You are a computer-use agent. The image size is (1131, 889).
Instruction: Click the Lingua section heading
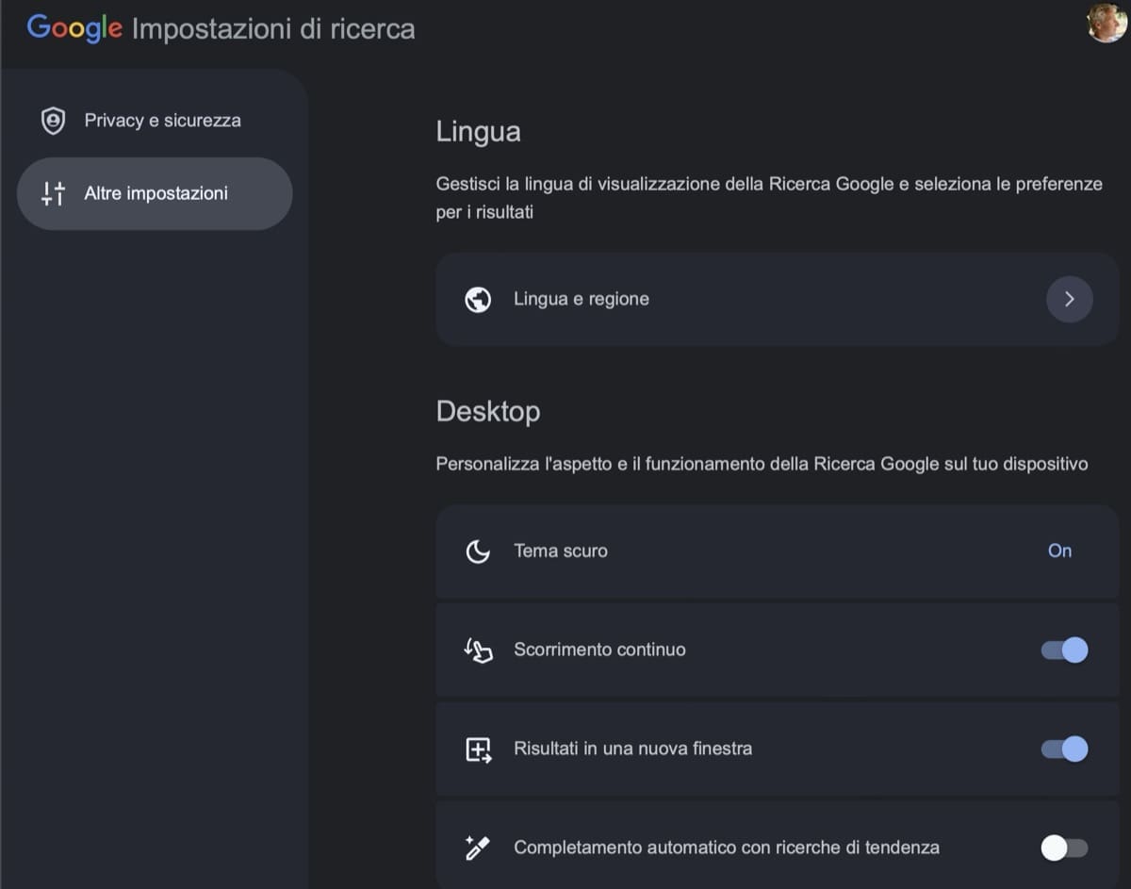tap(478, 132)
